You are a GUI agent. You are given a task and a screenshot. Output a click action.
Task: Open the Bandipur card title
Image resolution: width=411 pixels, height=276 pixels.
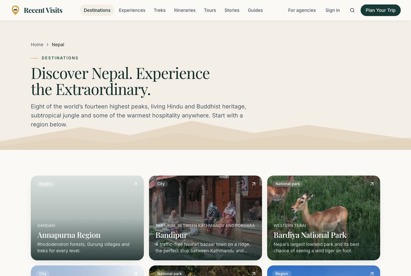point(171,235)
